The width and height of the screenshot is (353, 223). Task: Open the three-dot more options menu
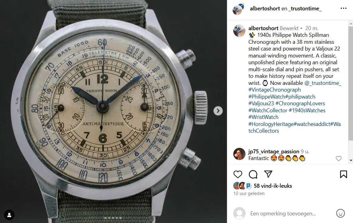click(x=343, y=8)
